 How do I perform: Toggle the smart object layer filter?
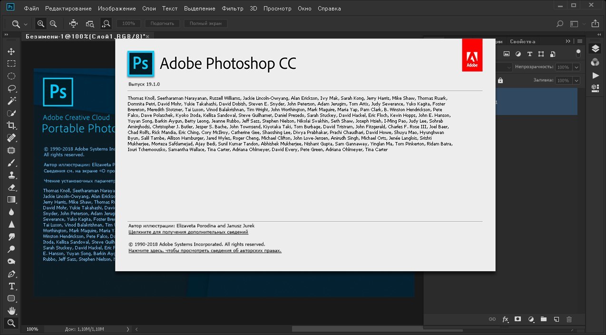(x=552, y=54)
